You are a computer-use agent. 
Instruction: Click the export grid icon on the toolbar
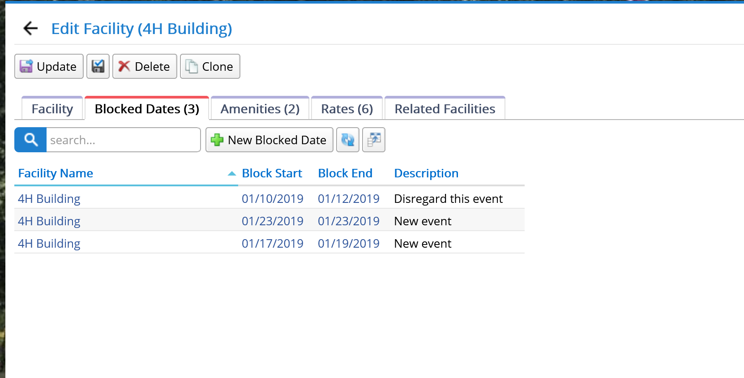click(x=373, y=140)
